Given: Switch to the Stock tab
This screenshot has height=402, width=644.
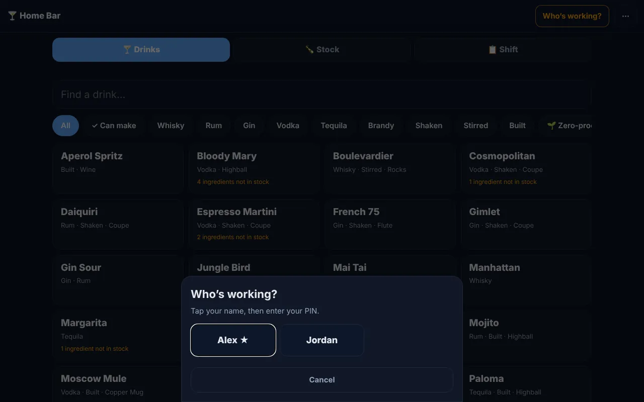Looking at the screenshot, I should point(322,50).
